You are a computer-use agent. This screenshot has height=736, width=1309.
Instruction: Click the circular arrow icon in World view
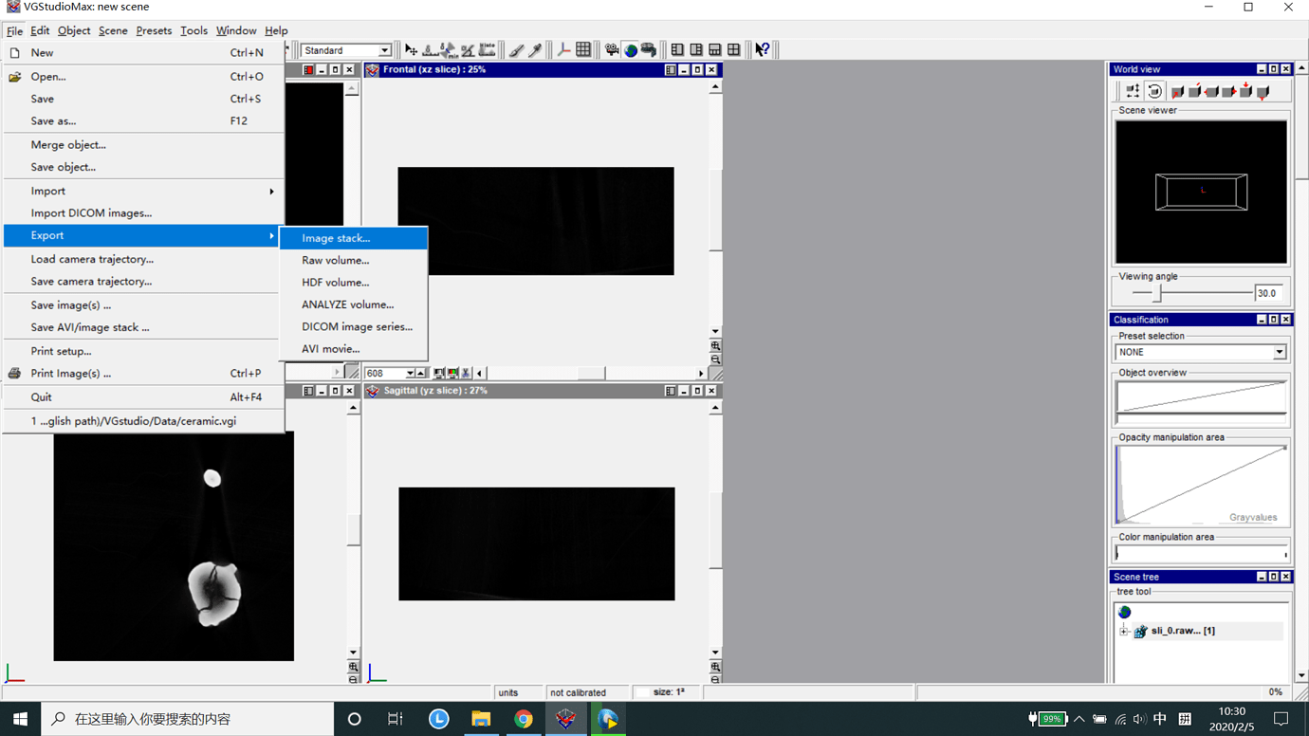[x=1154, y=91]
